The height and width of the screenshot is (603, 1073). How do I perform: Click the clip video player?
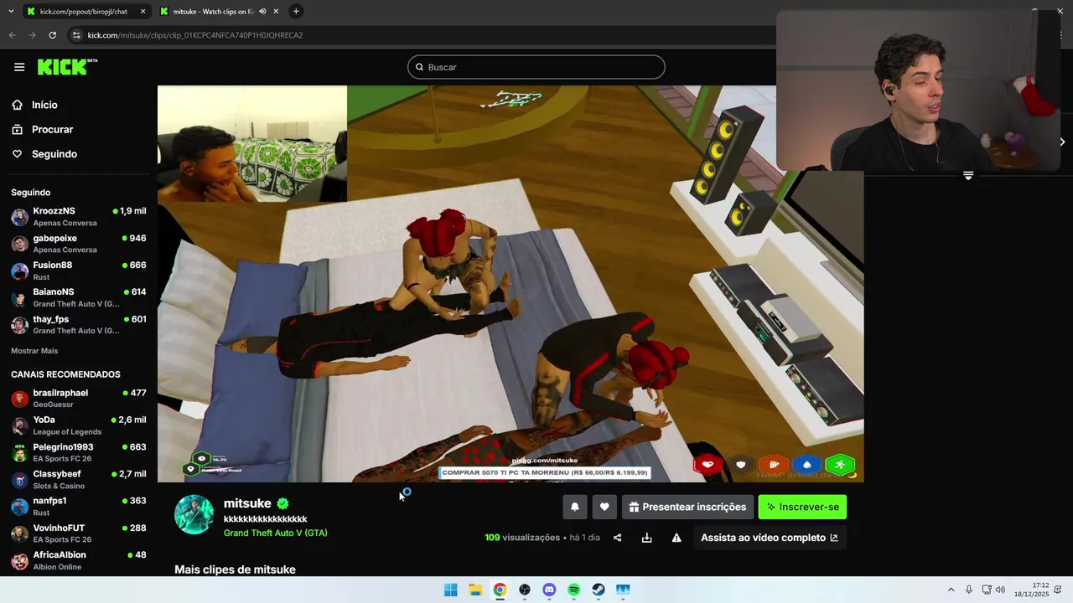click(511, 284)
